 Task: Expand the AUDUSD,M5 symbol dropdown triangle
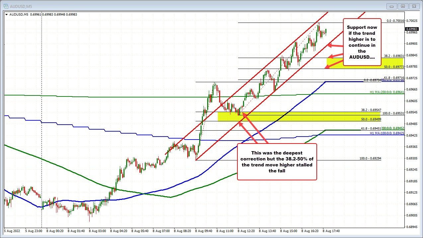coord(6,14)
